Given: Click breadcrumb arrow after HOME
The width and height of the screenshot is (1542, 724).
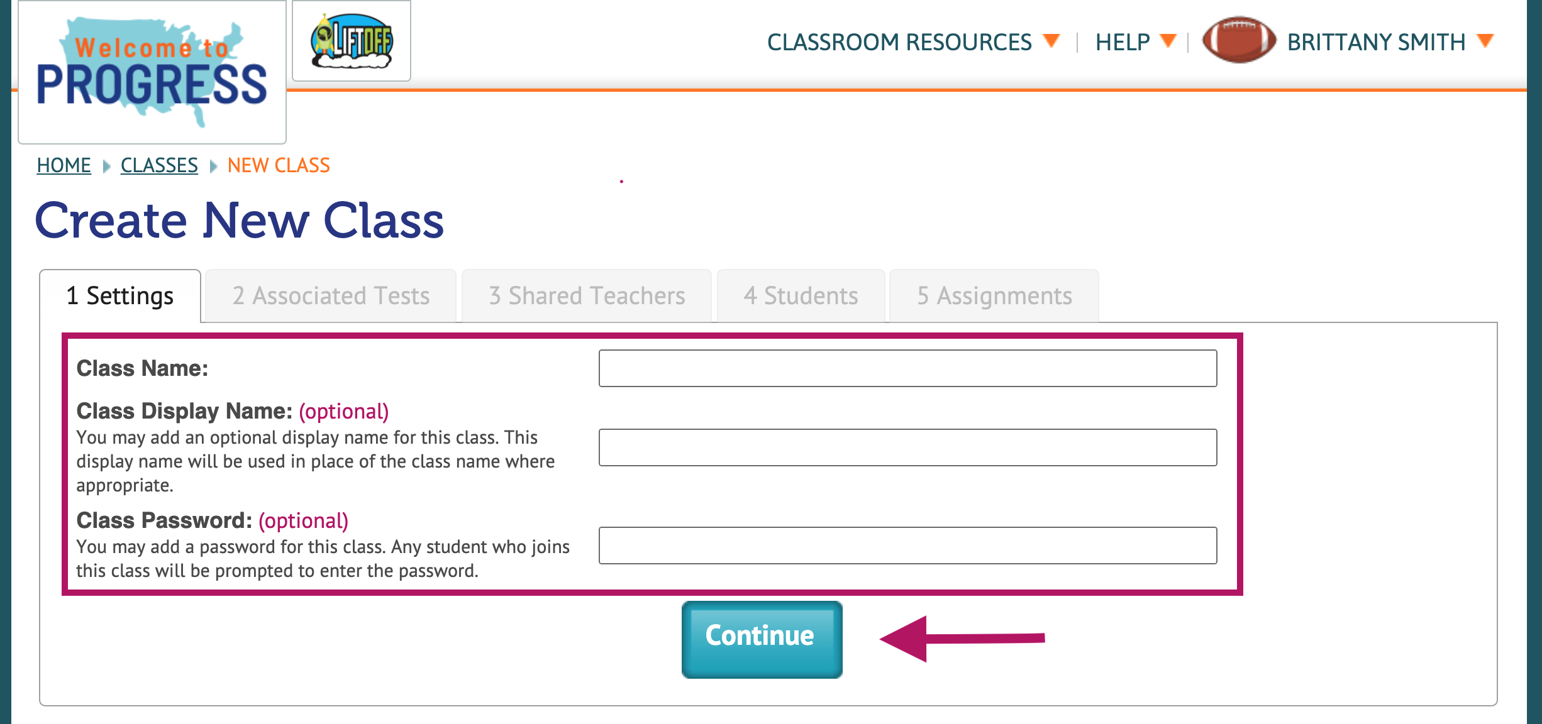Looking at the screenshot, I should click(x=106, y=167).
